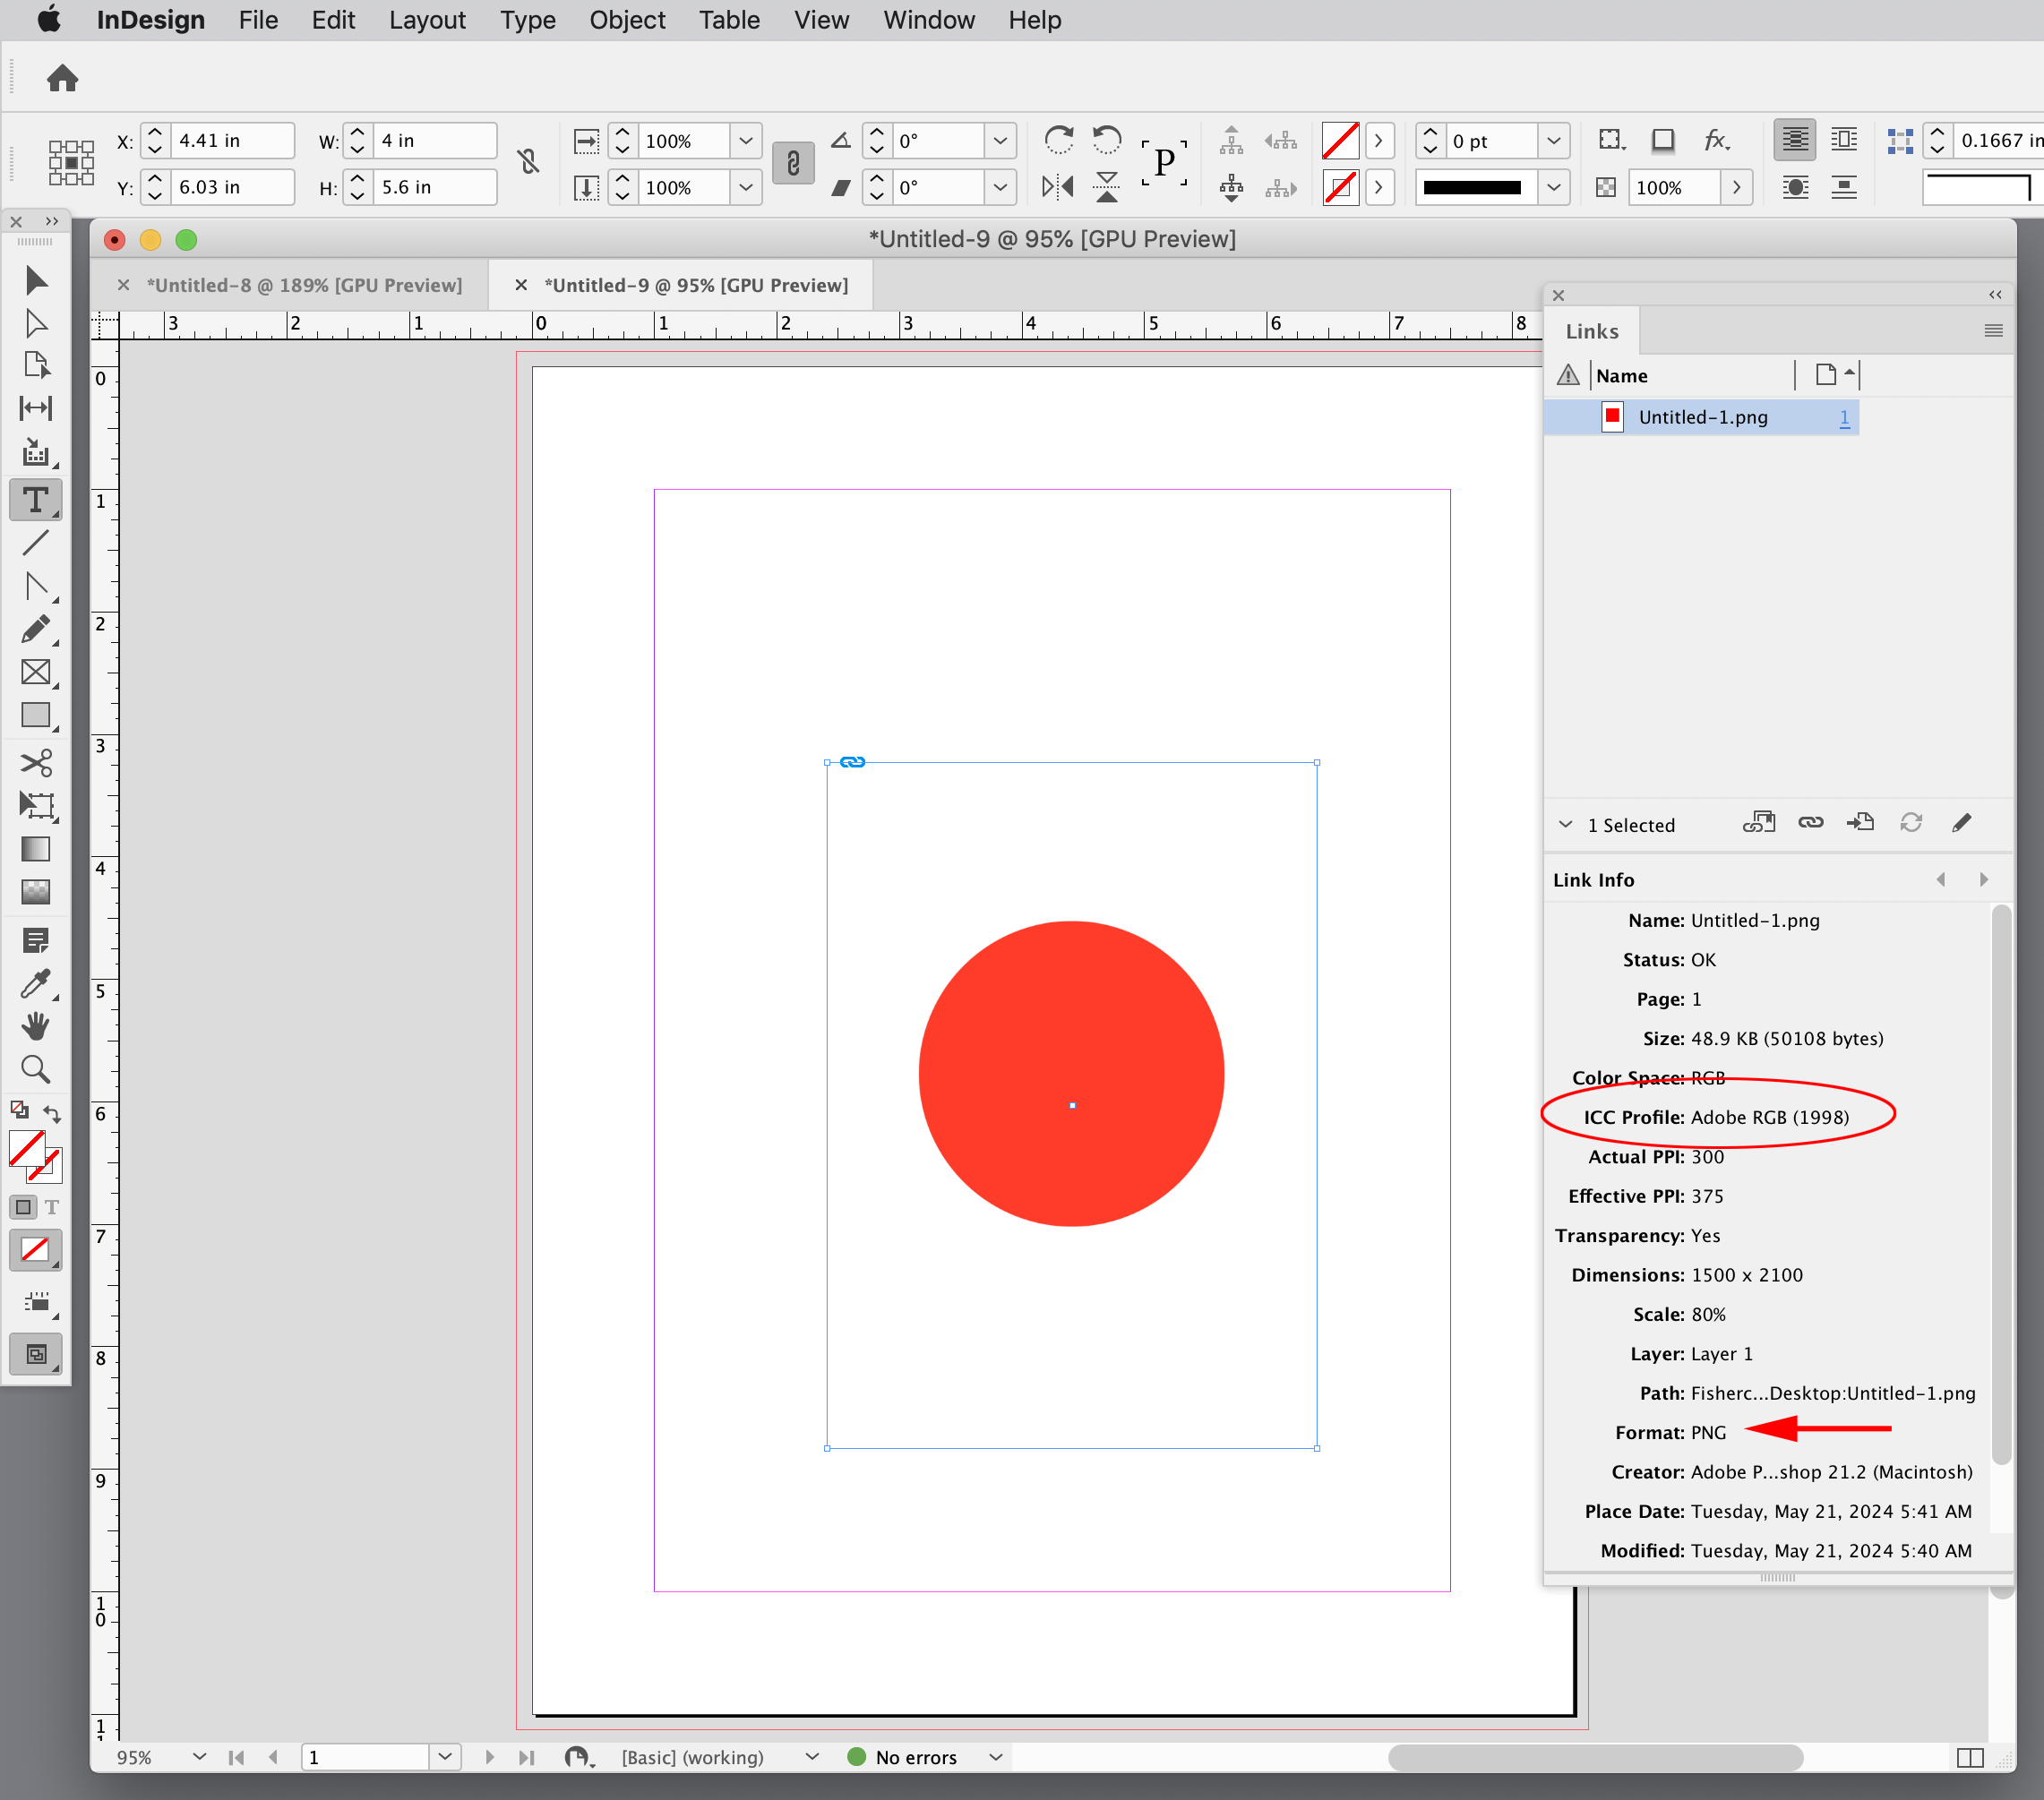Select the Type tool
This screenshot has width=2044, height=1800.
click(36, 500)
